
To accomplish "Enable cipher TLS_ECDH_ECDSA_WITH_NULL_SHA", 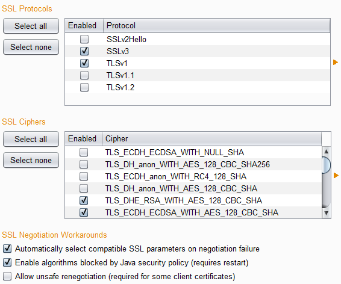I will pyautogui.click(x=84, y=152).
